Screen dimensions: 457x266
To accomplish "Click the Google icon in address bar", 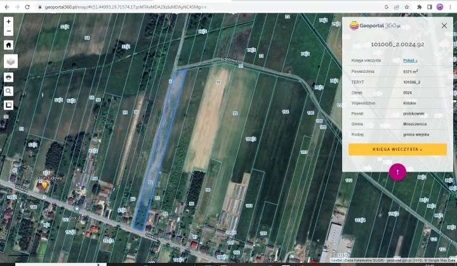I will [387, 7].
